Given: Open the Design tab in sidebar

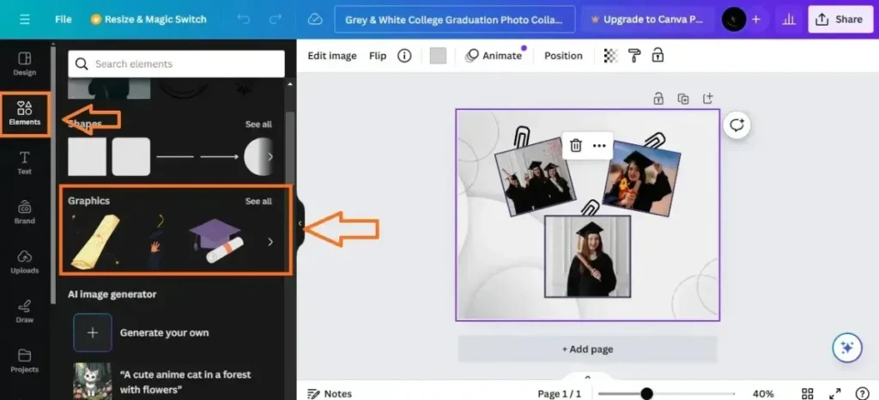Looking at the screenshot, I should click(25, 64).
